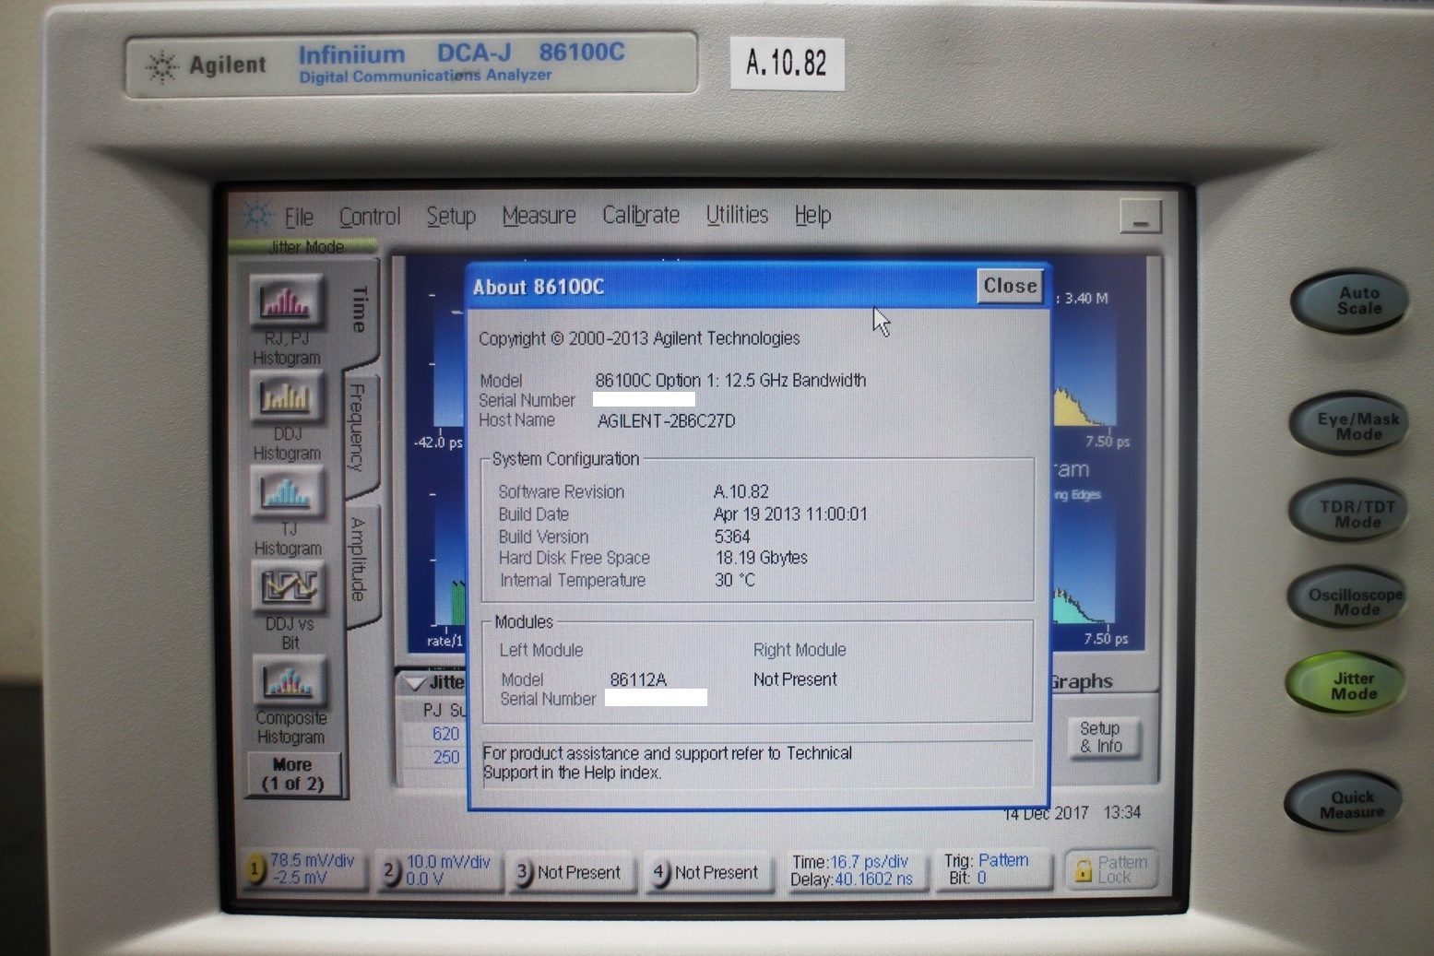Select channel 2 scale button
1434x956 pixels.
tap(438, 870)
